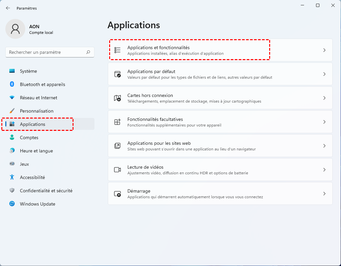Select Applications in the left sidebar

[x=33, y=124]
